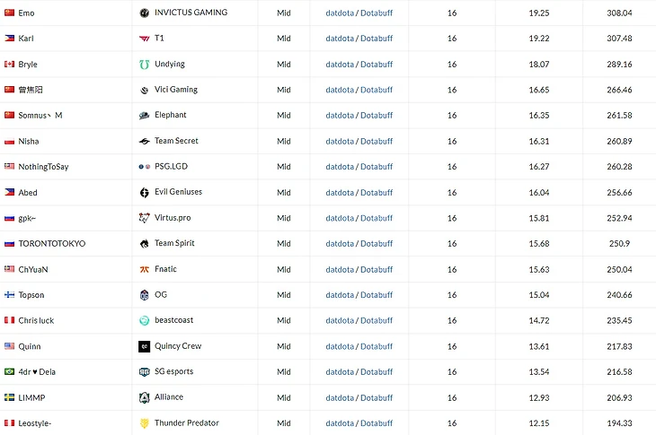The width and height of the screenshot is (656, 435).
Task: Click the Team Secret logo icon
Action: click(x=145, y=141)
